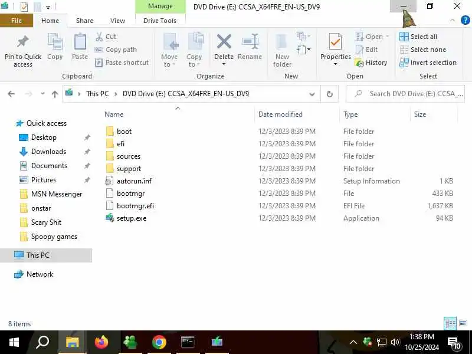Click Paste shortcut command
Viewport: 472px width, 354px height.
[x=122, y=63]
